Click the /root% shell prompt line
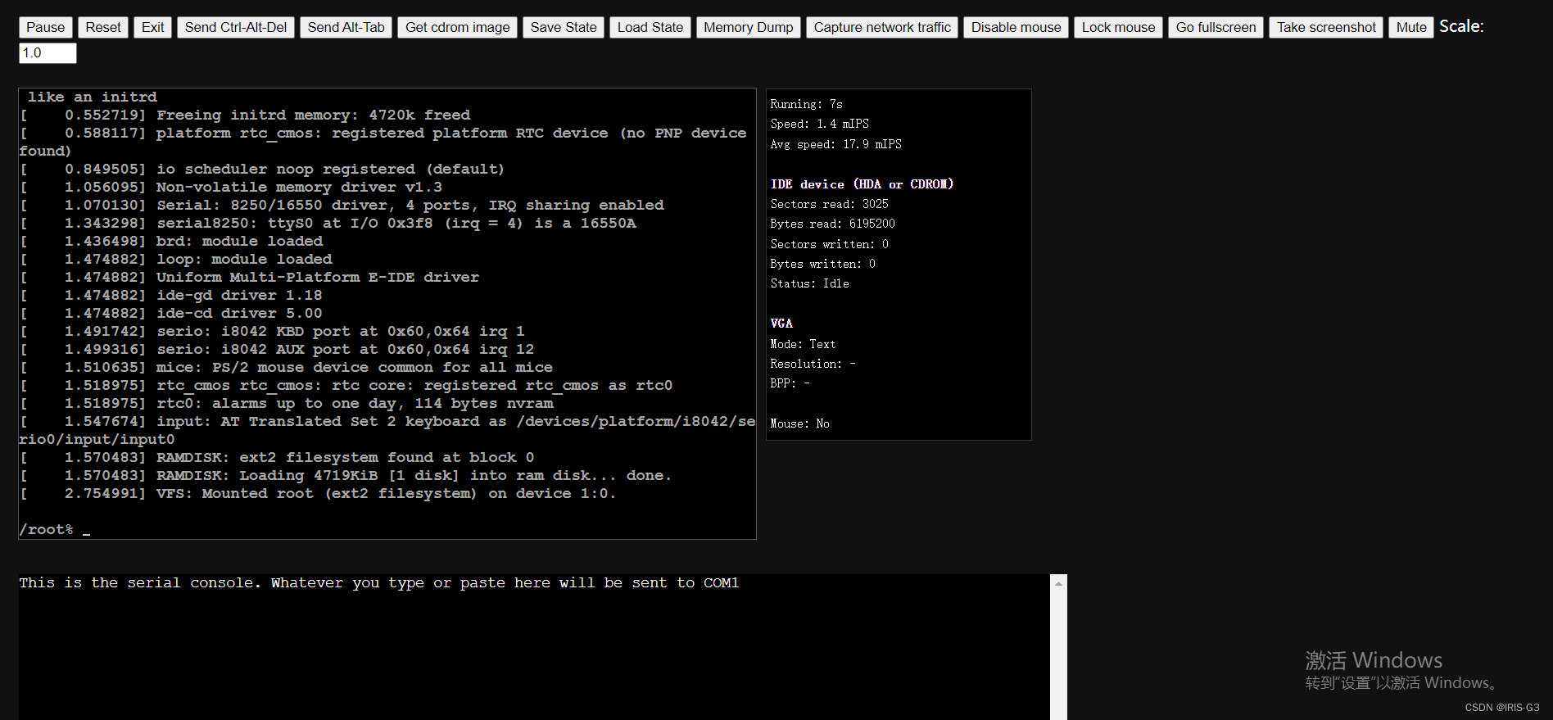Viewport: 1553px width, 720px height. 55,529
